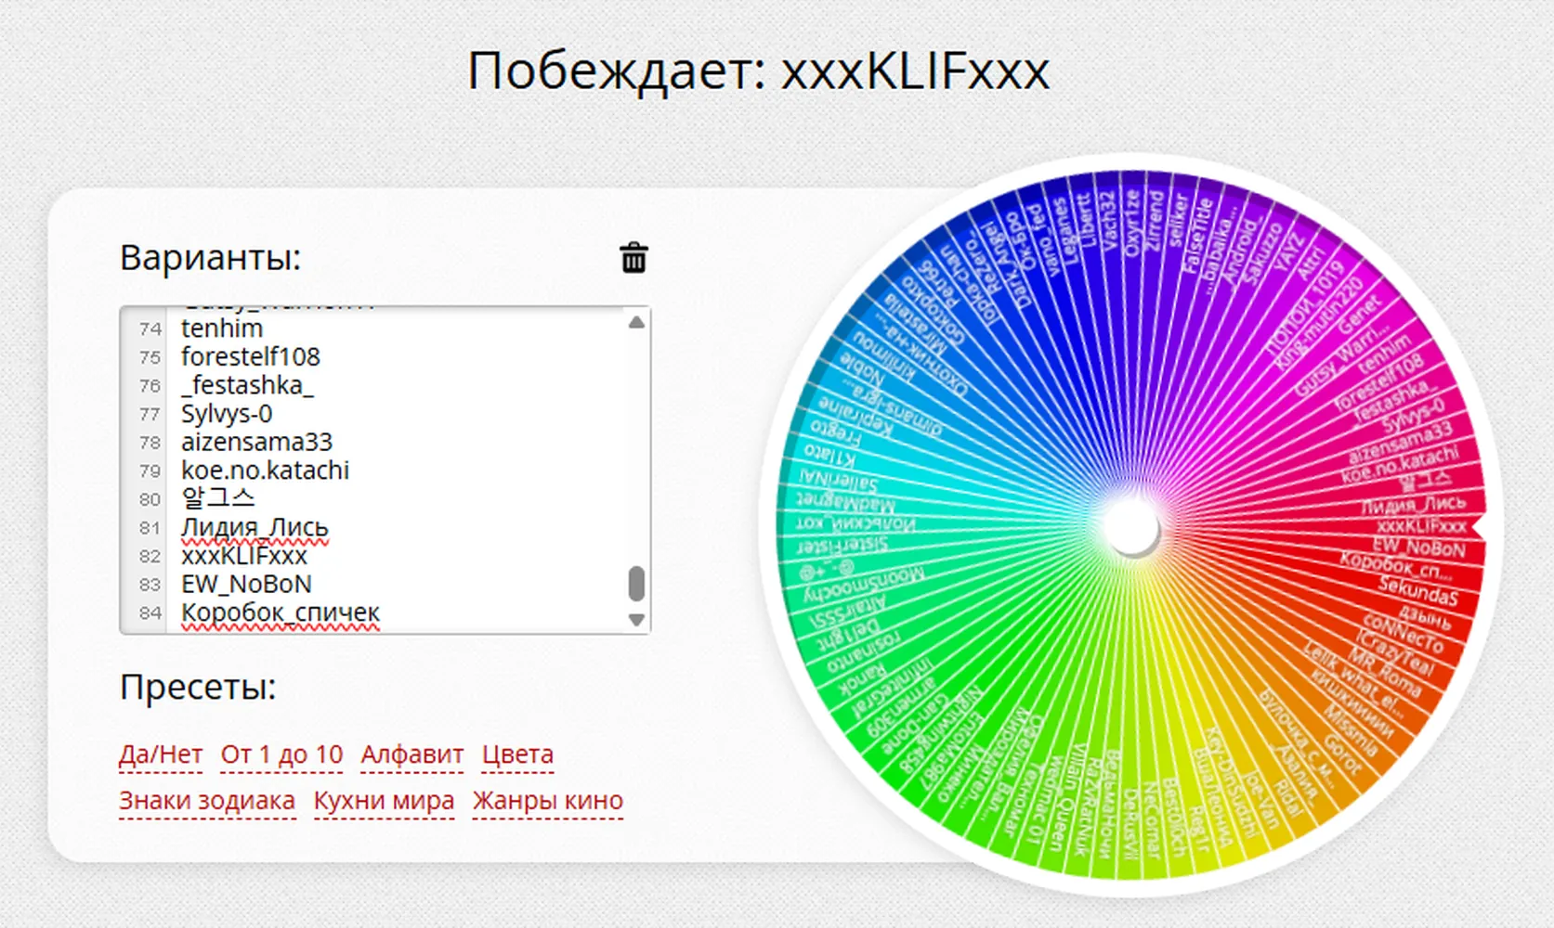Click the scroll down arrow in variants list
The image size is (1554, 928).
point(636,619)
